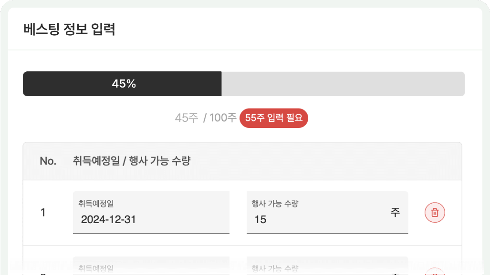
Task: Focus the 행사 가능 수량 field in row 1
Action: point(320,213)
